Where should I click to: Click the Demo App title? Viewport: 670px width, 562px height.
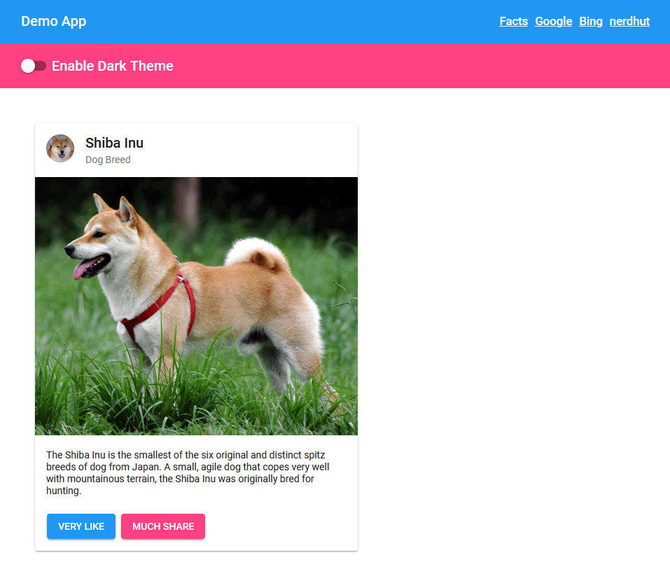pos(54,22)
